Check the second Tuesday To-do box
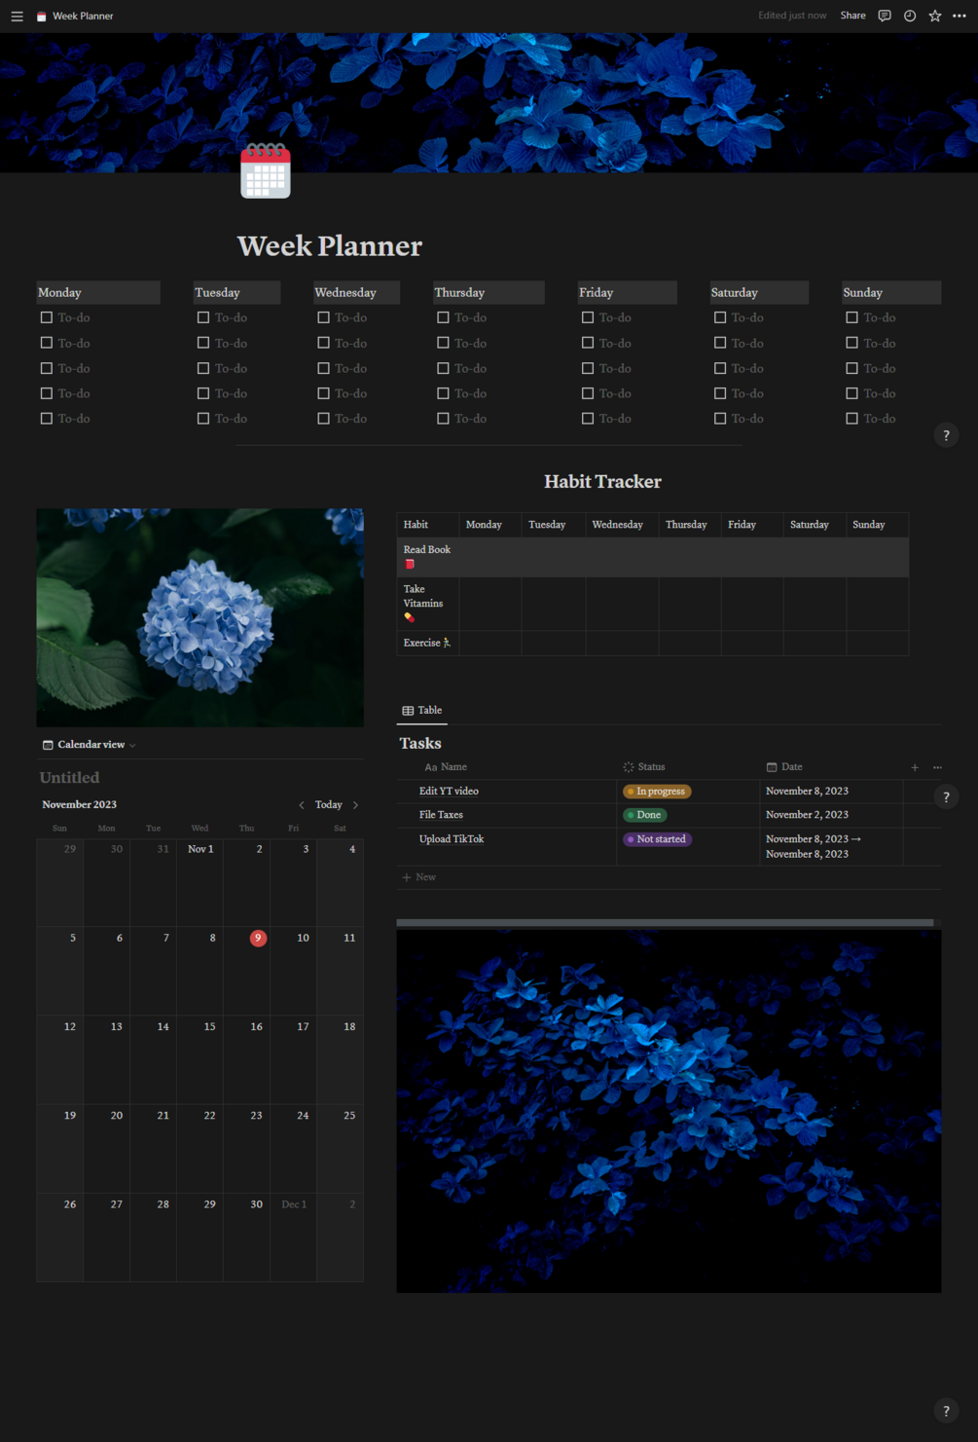The width and height of the screenshot is (978, 1442). (x=203, y=343)
